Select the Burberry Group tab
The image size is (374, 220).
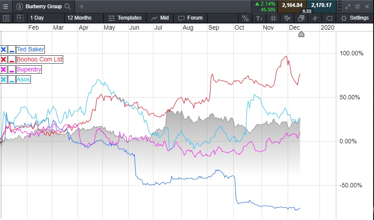tap(44, 7)
